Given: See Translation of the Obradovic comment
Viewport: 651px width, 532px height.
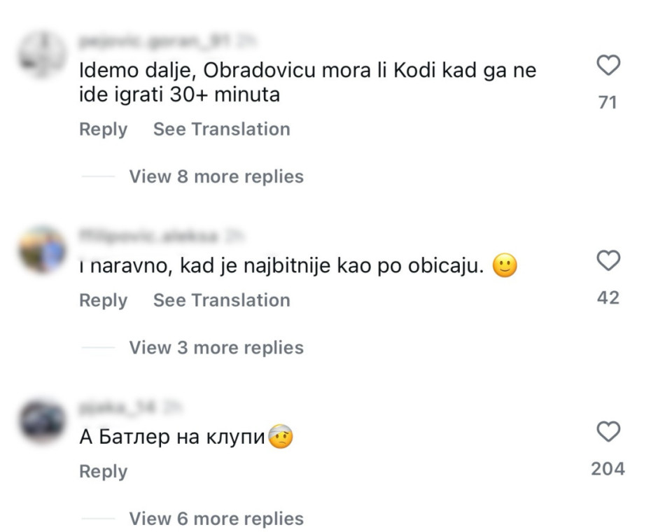Looking at the screenshot, I should tap(221, 129).
